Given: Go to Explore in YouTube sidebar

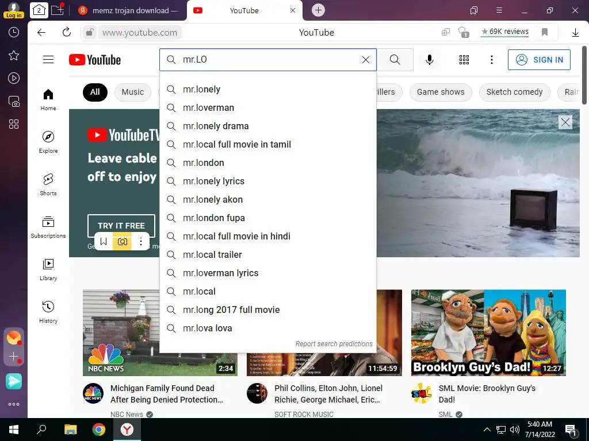Looking at the screenshot, I should [48, 142].
